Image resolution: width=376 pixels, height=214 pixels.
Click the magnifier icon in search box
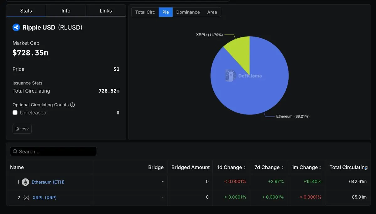tap(15, 152)
